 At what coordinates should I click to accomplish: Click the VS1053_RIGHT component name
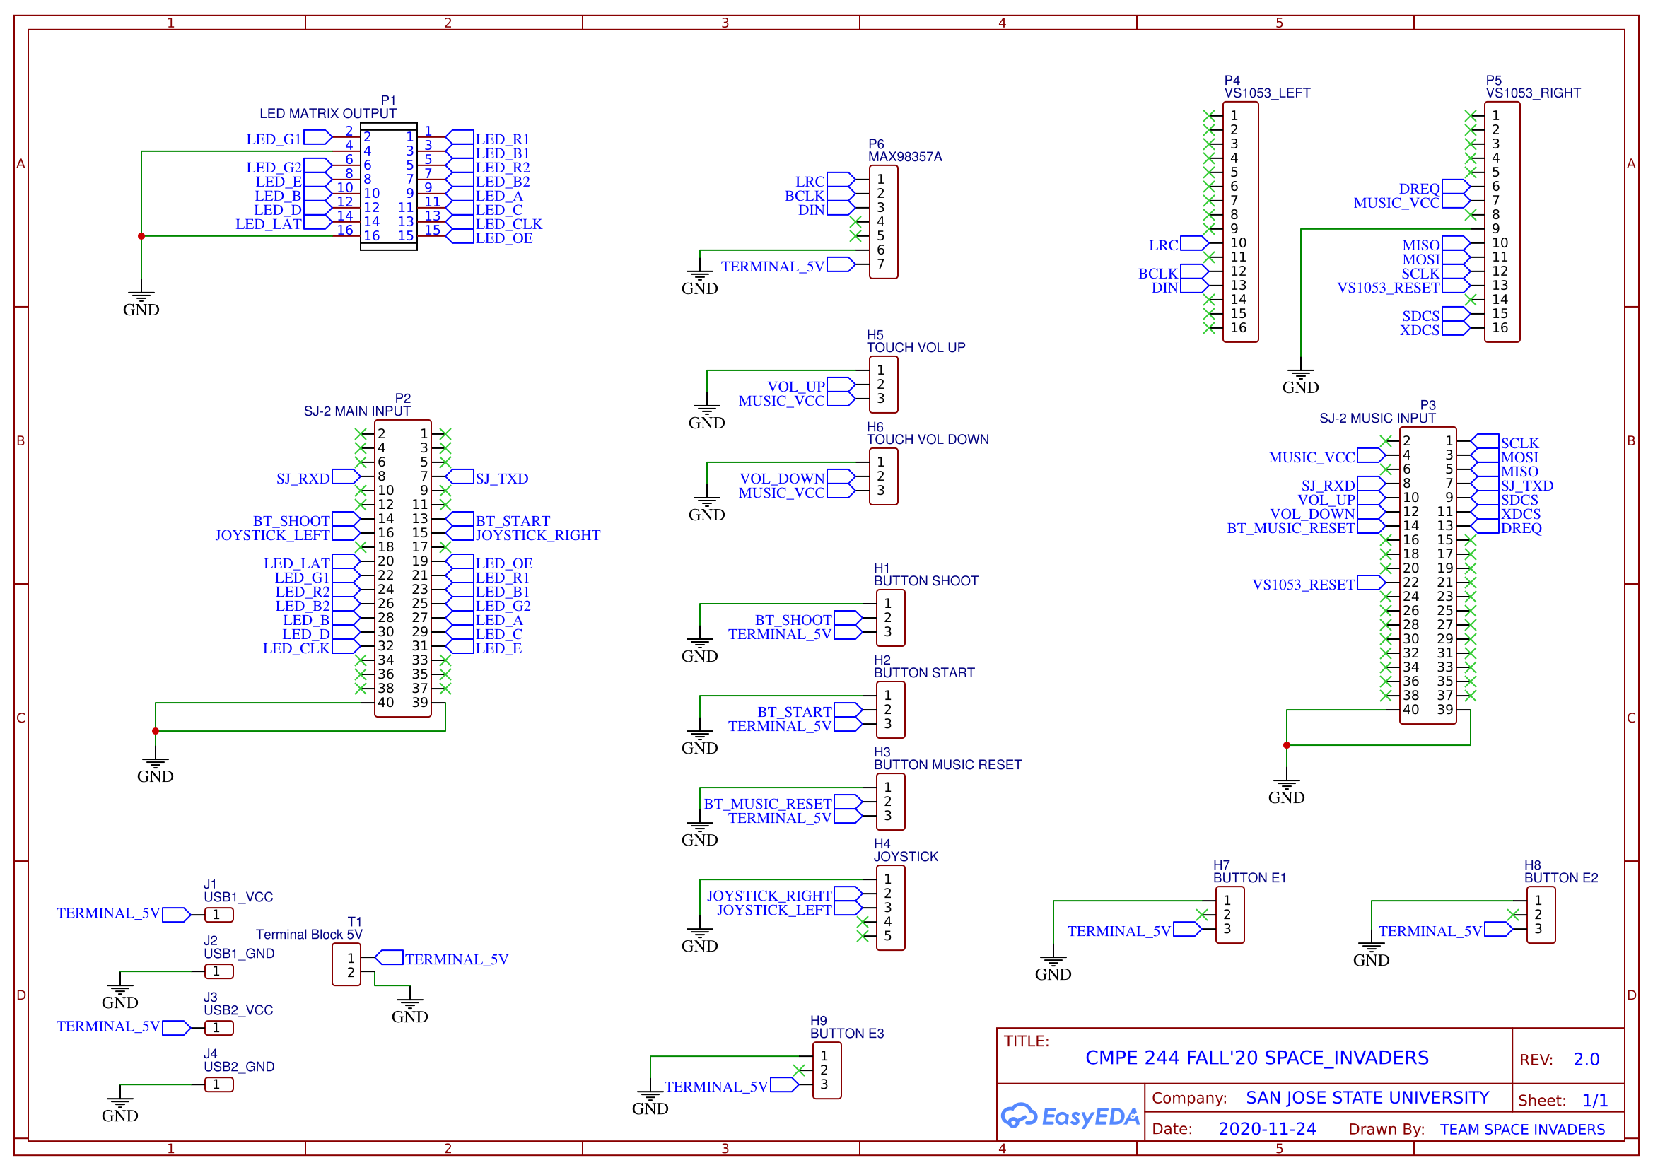1533,93
